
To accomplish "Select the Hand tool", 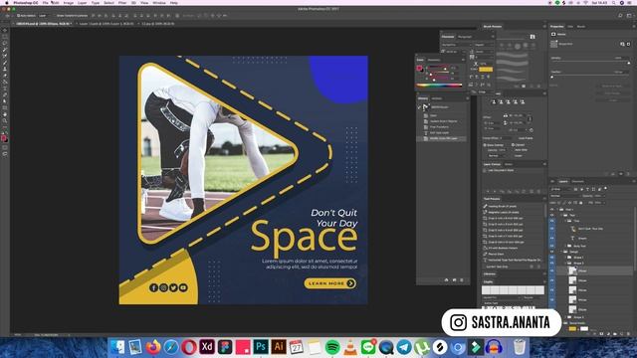I will 5,114.
